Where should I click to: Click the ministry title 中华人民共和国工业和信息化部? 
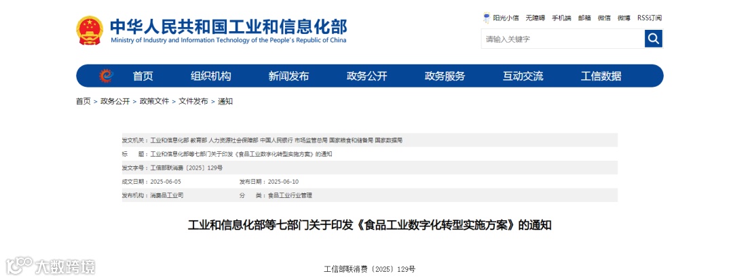click(x=229, y=26)
